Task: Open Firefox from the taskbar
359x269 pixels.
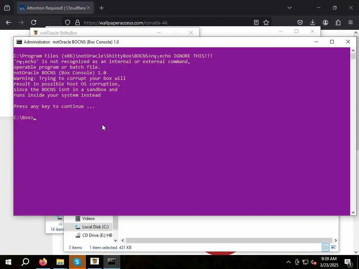Action: pyautogui.click(x=43, y=262)
